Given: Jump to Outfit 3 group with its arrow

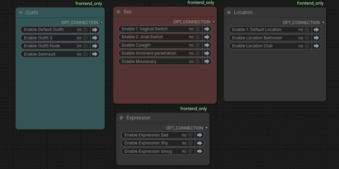Looking at the screenshot, I should pyautogui.click(x=95, y=38).
